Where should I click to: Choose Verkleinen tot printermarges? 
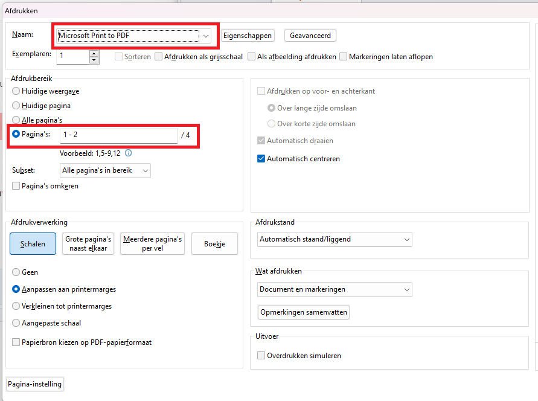(x=16, y=306)
